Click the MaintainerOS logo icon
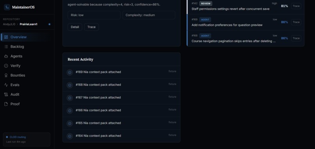Viewport: 315px width, 149px height. pyautogui.click(x=7, y=7)
